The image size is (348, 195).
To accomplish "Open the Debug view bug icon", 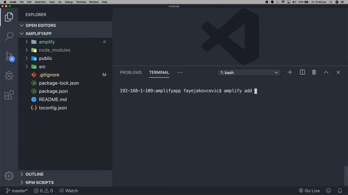I will [9, 75].
